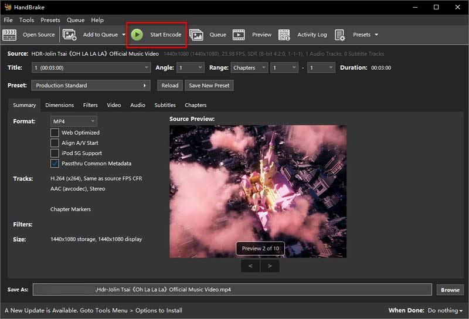Open the Queue menu in the menu bar
Viewport: 469px width, 319px height.
click(76, 20)
